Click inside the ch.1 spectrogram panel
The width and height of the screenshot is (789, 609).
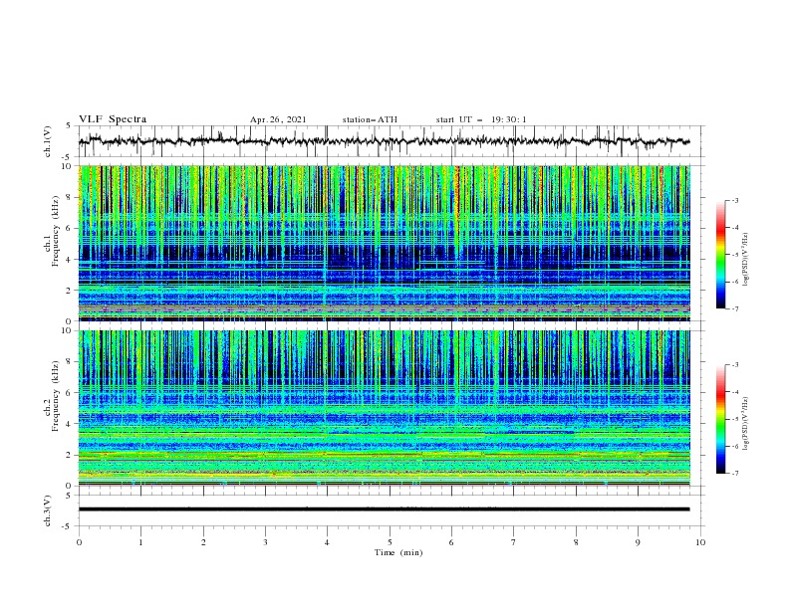pyautogui.click(x=385, y=243)
